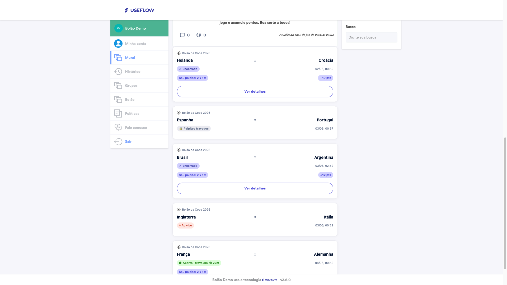Click the Mural sidebar icon
This screenshot has width=507, height=285.
coord(118,58)
